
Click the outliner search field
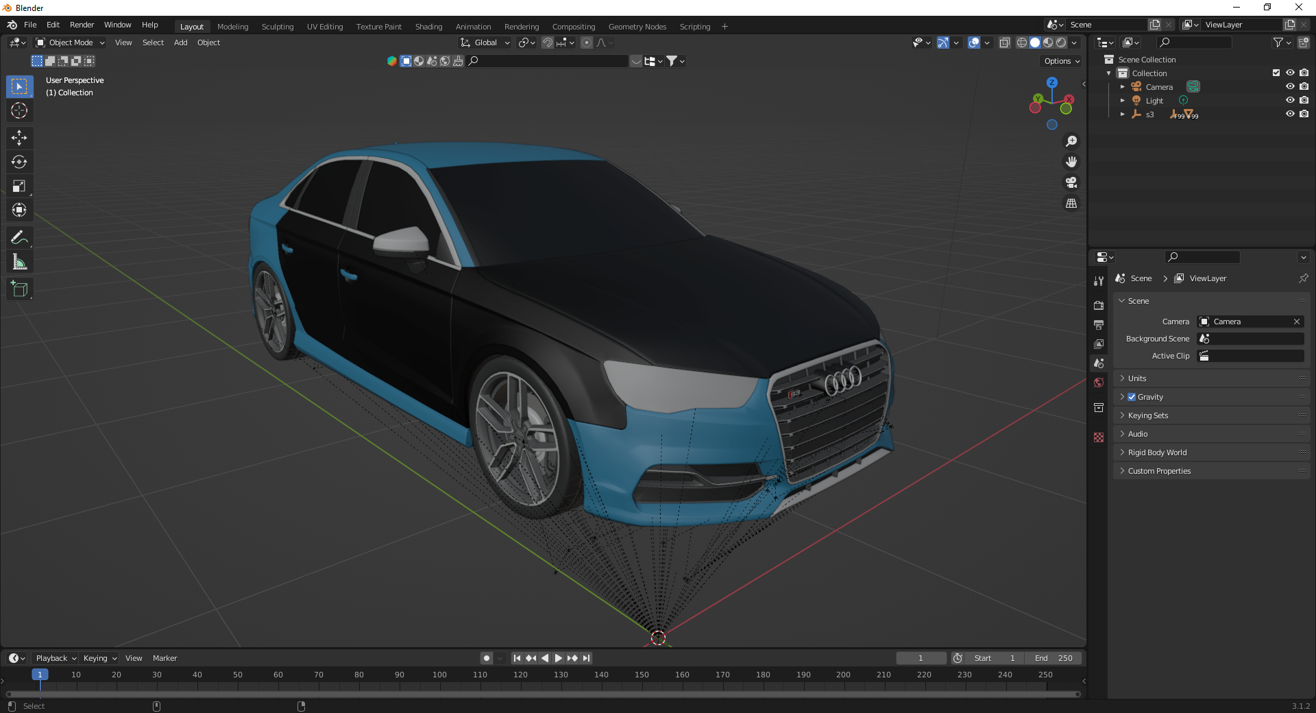pyautogui.click(x=1193, y=43)
